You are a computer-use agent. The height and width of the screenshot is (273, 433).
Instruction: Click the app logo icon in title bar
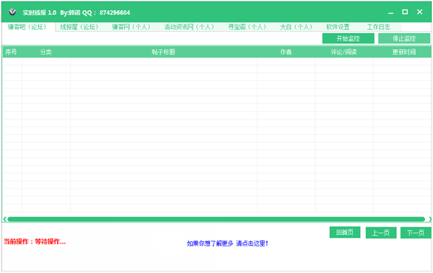click(12, 12)
